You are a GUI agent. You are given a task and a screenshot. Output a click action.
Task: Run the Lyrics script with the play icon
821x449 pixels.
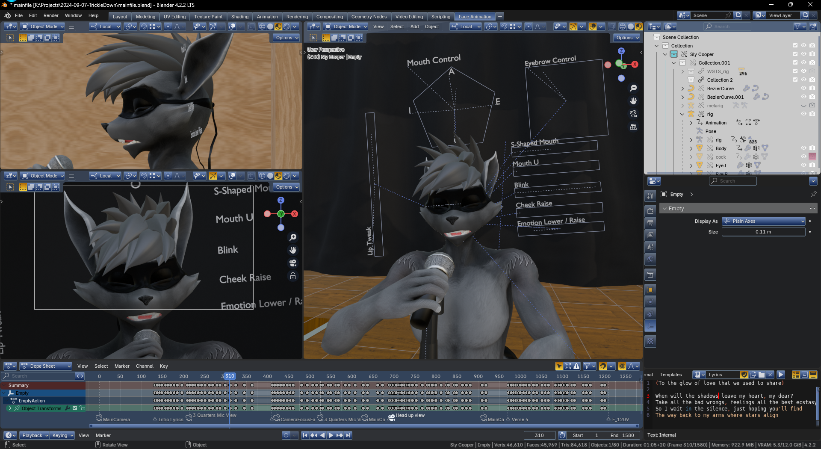tap(781, 375)
